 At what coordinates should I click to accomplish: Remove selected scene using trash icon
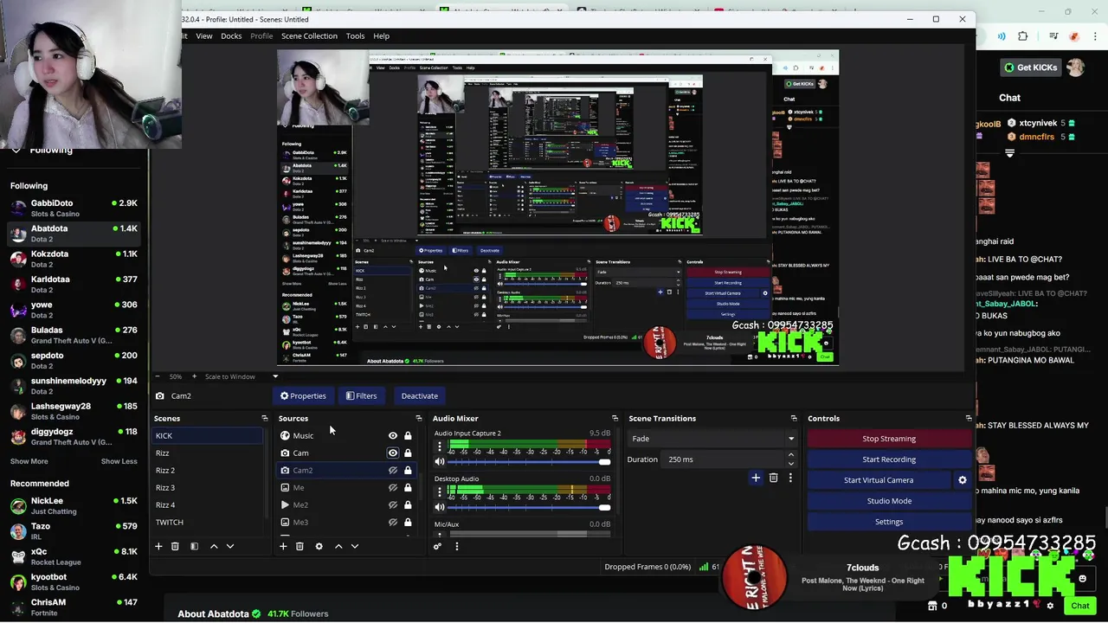tap(175, 546)
